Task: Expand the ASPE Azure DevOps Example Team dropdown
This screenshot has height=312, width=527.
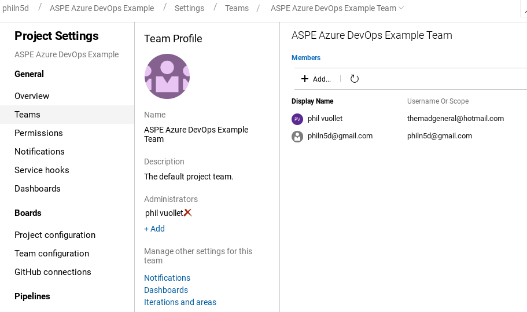Action: [x=401, y=8]
